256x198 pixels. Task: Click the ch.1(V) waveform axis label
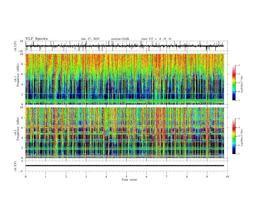point(16,46)
